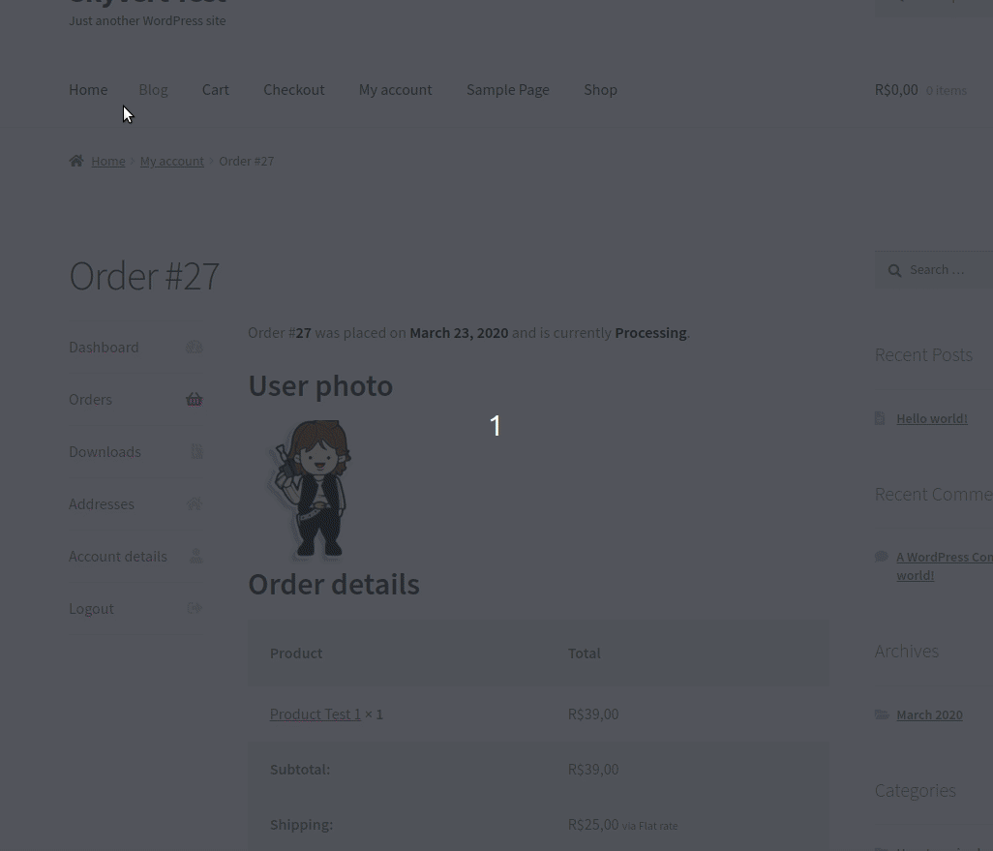Open My account from the top menu
Screen dimensions: 993x851
pyautogui.click(x=395, y=90)
